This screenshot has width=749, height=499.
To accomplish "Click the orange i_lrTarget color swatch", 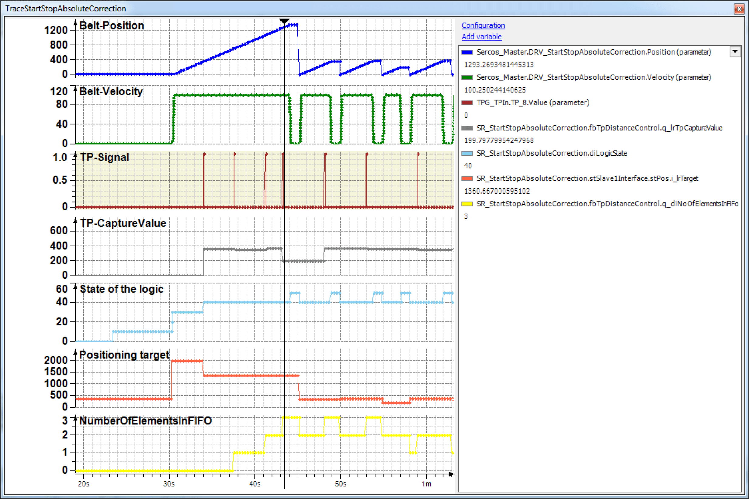I will click(467, 178).
